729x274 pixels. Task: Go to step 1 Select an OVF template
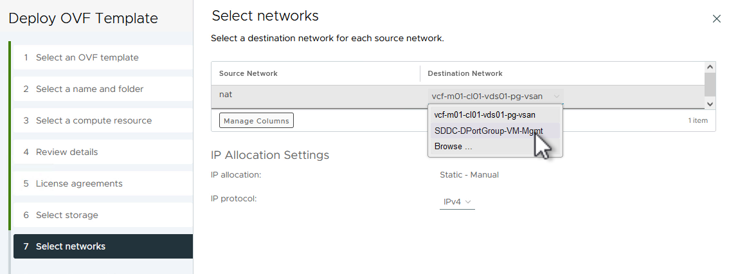tap(87, 57)
